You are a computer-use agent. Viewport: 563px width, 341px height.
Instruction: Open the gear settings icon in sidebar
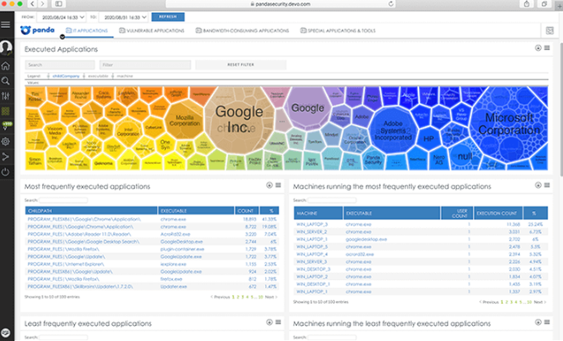pos(6,142)
